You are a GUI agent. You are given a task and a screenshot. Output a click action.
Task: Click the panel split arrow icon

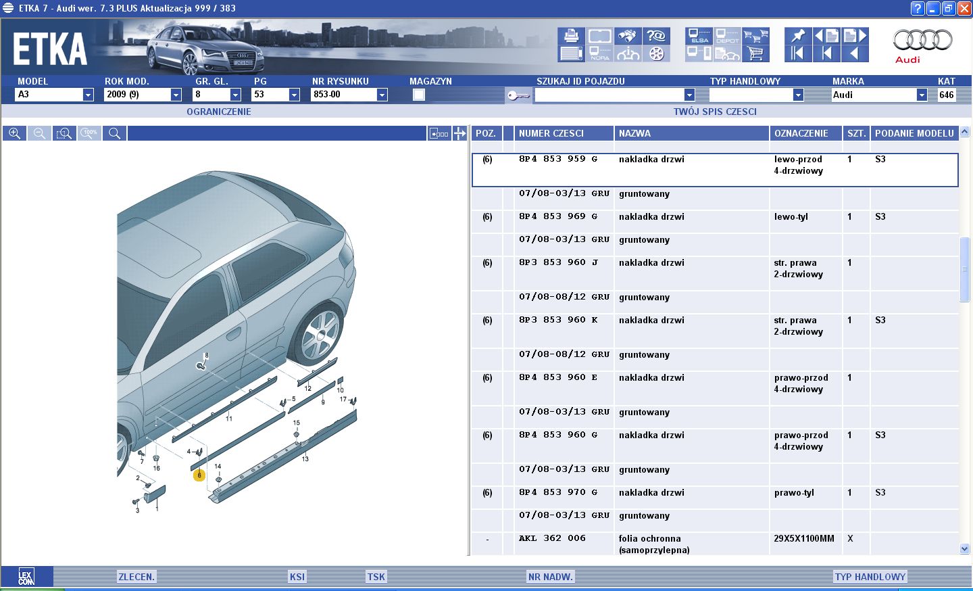coord(460,133)
